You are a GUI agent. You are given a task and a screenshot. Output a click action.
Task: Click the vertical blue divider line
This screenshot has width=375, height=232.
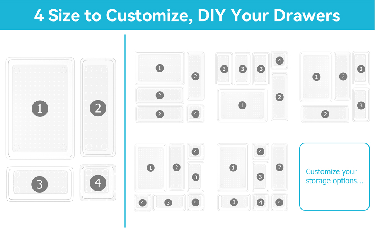pos(125,131)
